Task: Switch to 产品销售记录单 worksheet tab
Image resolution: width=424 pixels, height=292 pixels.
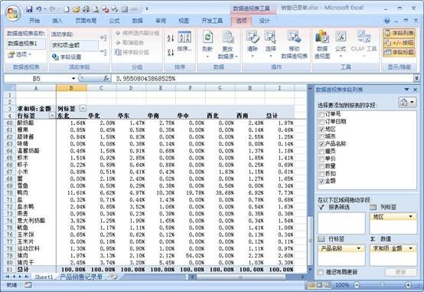Action: (81, 277)
